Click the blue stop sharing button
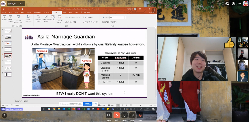The width and height of the screenshot is (249, 122). pyautogui.click(x=87, y=104)
